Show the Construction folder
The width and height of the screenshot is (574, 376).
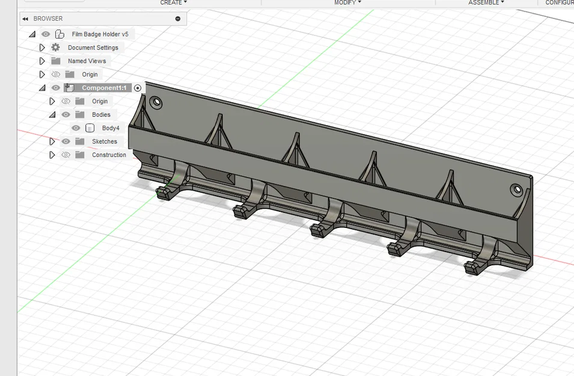[66, 155]
